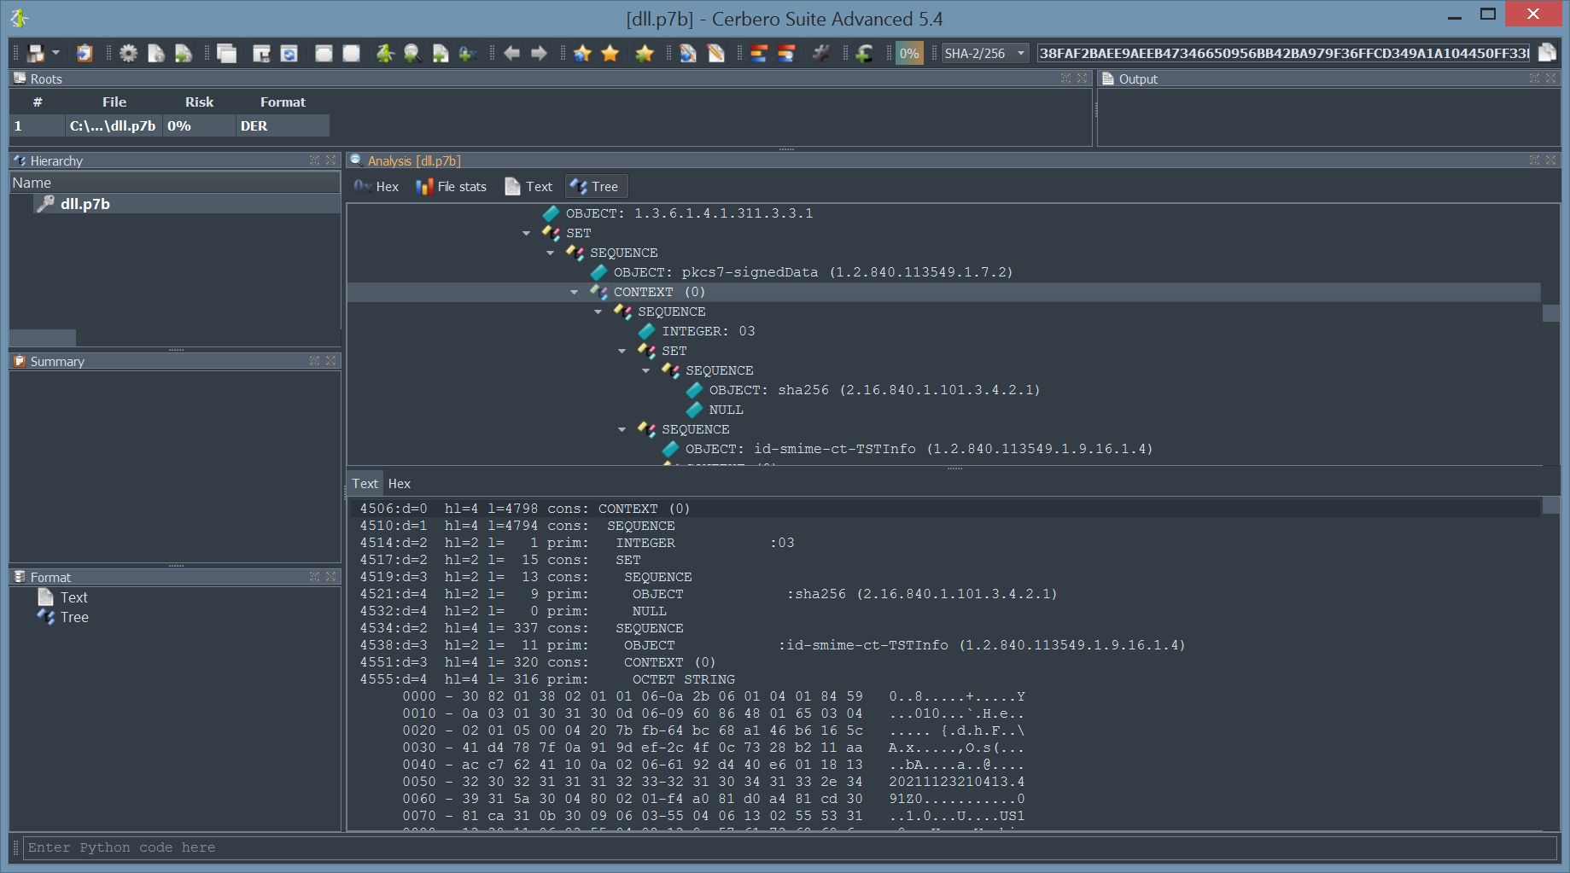
Task: Close the Summary panel
Action: point(330,361)
